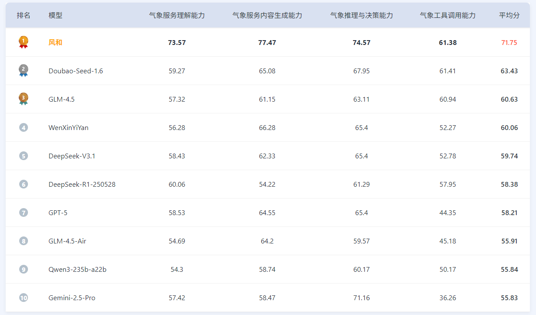The height and width of the screenshot is (315, 536).
Task: Click the 63.43 average score for Doubao
Action: [509, 71]
